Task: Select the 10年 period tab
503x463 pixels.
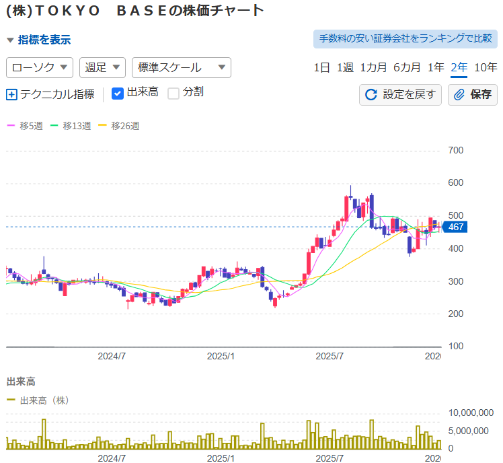Action: 486,67
